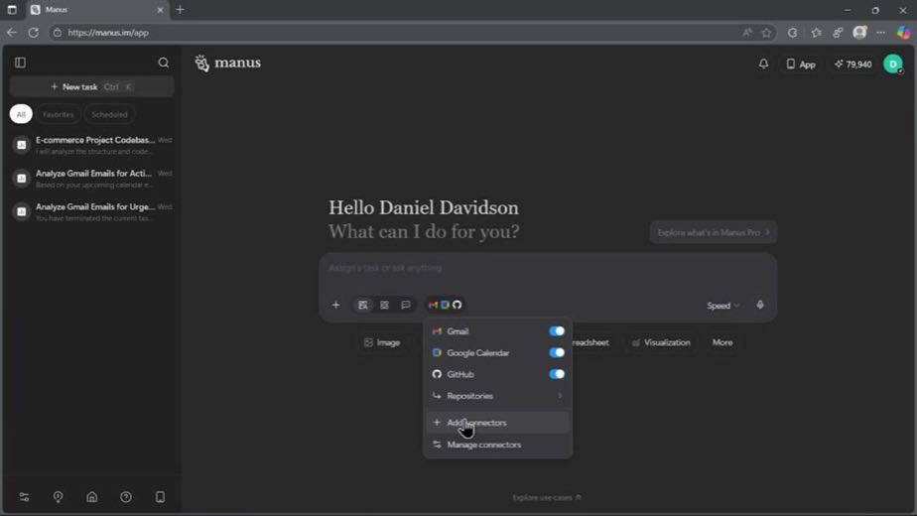Expand Explore use cases at bottom
Image resolution: width=917 pixels, height=516 pixels.
pos(547,497)
